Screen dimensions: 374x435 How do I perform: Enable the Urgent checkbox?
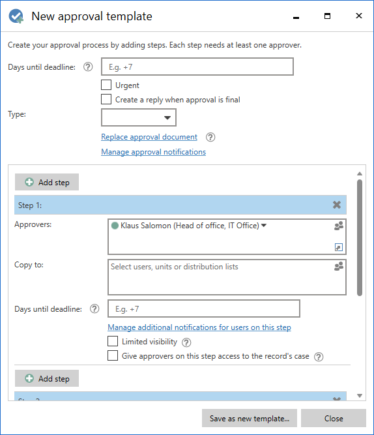point(106,85)
